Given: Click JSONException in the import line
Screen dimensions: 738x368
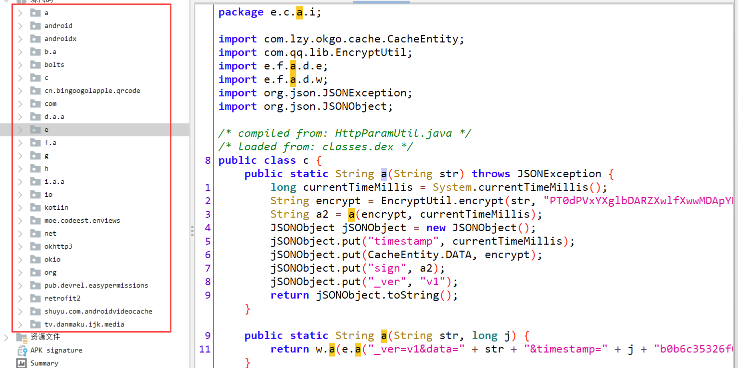Looking at the screenshot, I should [374, 93].
